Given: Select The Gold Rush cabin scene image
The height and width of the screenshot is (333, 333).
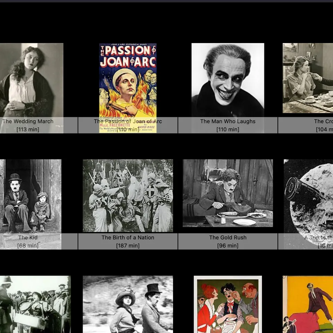Looking at the screenshot, I should [227, 193].
